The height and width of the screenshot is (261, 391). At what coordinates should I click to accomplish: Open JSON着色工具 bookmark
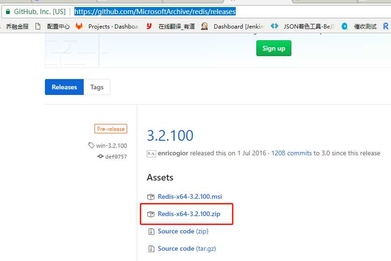tap(309, 26)
